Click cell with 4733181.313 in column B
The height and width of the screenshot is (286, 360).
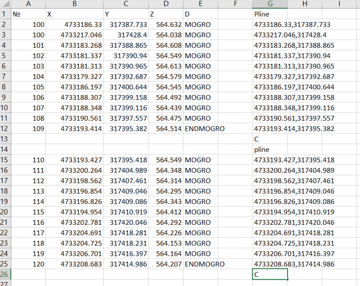[x=74, y=66]
